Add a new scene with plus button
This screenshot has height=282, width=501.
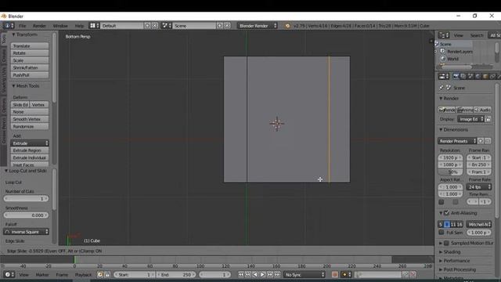(x=220, y=26)
